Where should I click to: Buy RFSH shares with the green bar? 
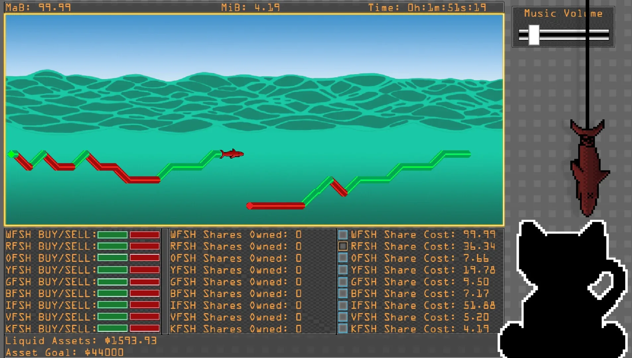[x=112, y=246]
